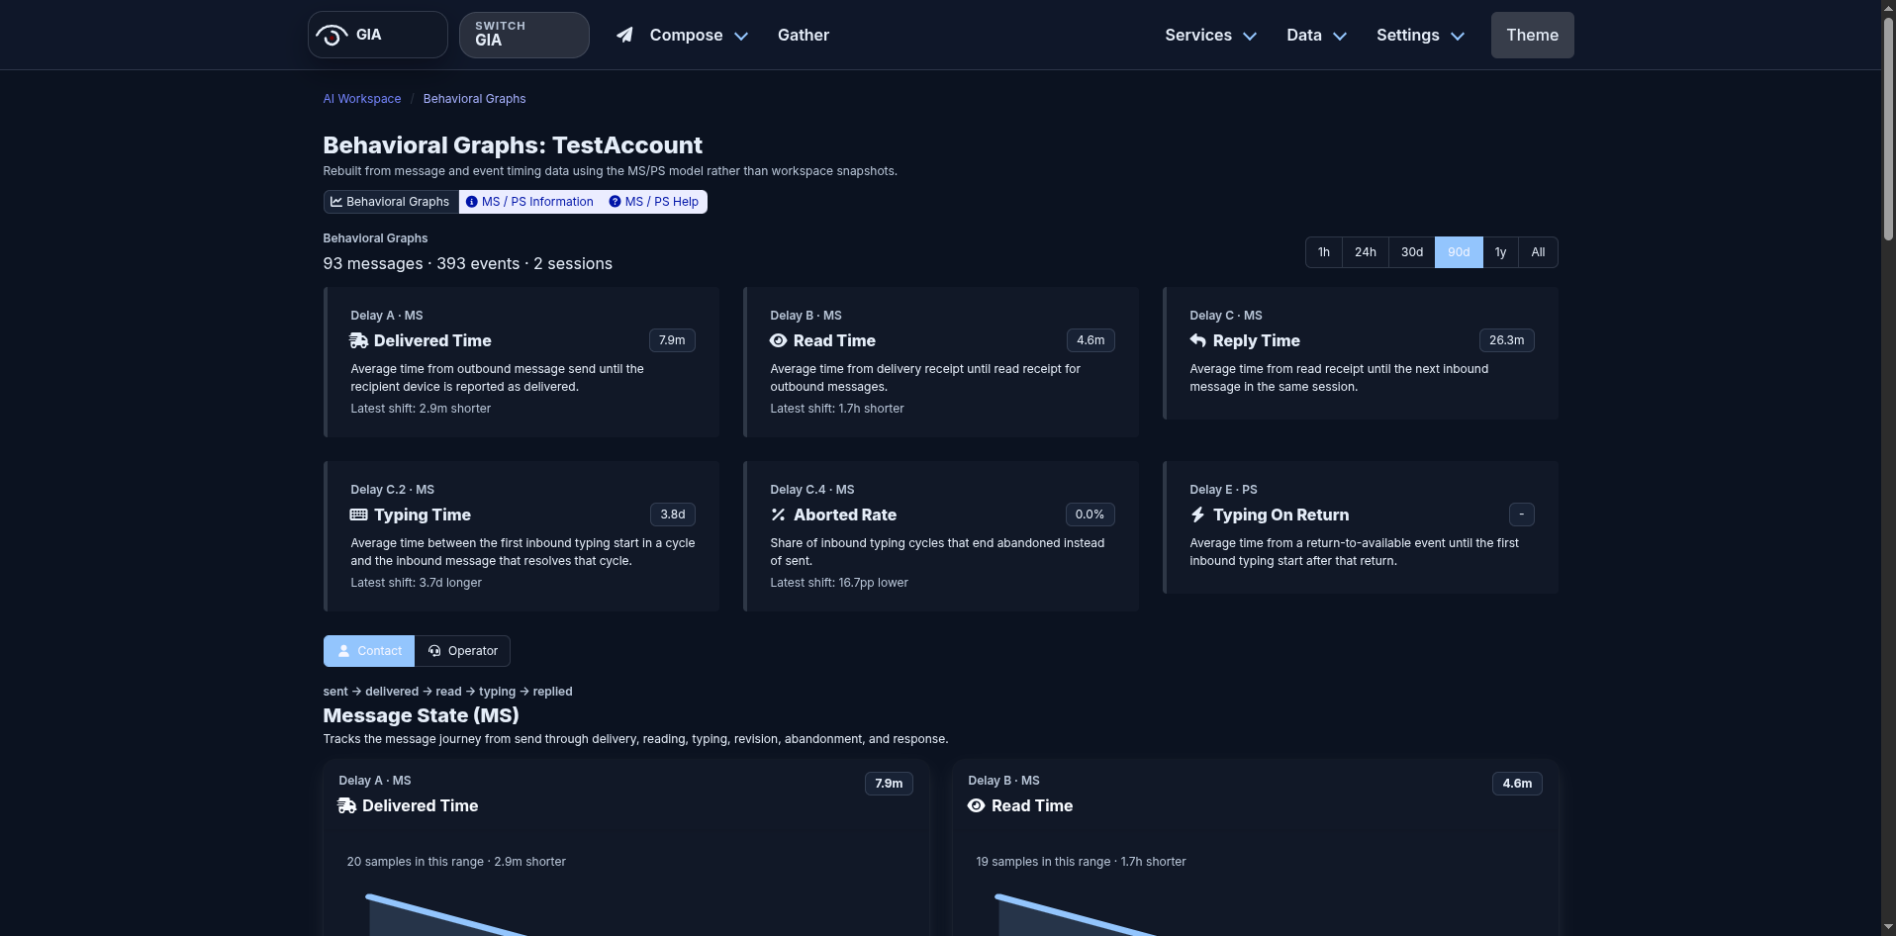Open the Gather menu item
The height and width of the screenshot is (936, 1896).
(x=803, y=35)
